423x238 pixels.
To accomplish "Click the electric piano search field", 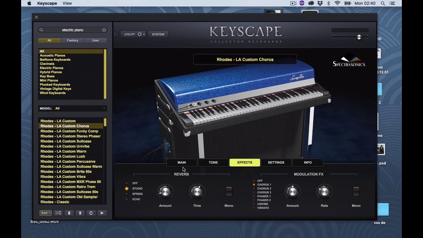I will point(72,30).
